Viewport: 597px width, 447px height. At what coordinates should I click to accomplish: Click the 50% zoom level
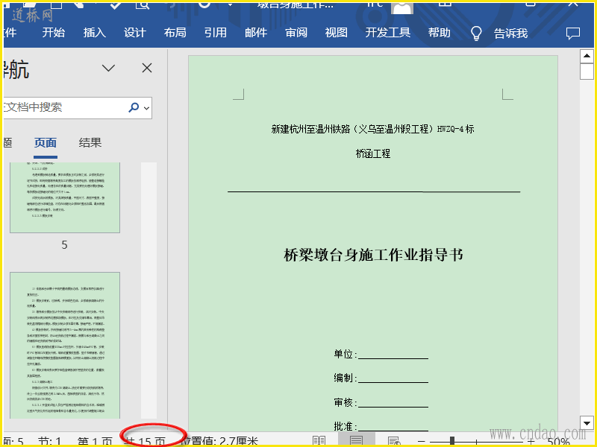(558, 442)
